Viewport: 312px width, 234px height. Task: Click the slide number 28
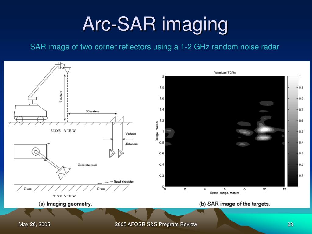click(x=290, y=225)
